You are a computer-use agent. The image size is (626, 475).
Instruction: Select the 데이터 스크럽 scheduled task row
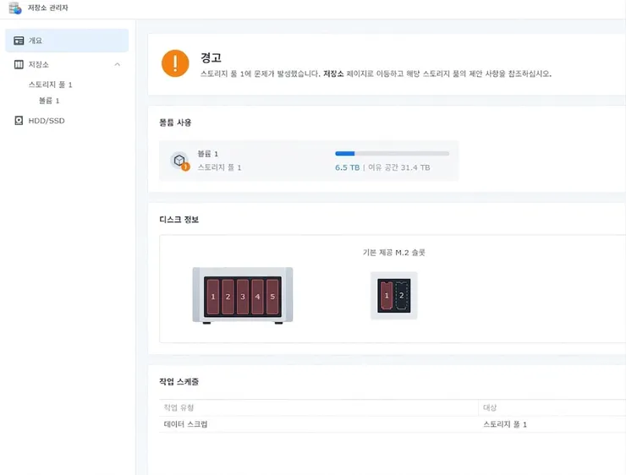click(x=393, y=424)
